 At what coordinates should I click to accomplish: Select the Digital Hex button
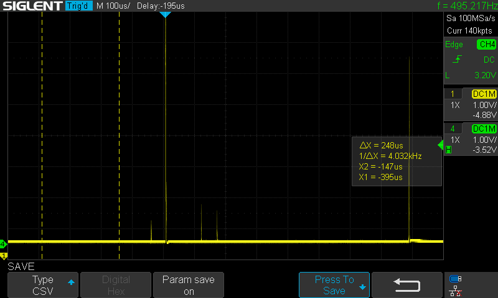[116, 285]
